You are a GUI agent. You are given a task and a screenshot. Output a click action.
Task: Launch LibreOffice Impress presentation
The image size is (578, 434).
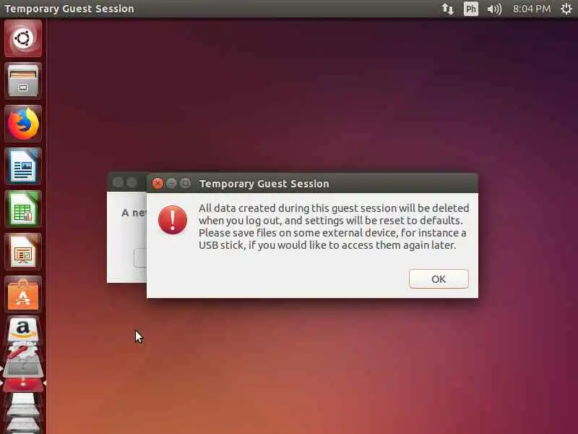click(23, 252)
